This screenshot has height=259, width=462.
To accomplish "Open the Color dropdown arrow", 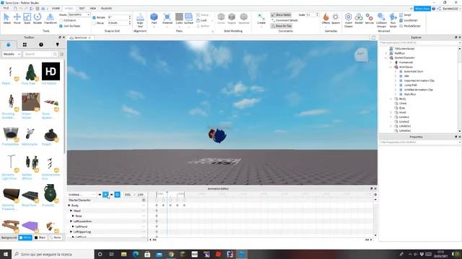I will pyautogui.click(x=179, y=27).
